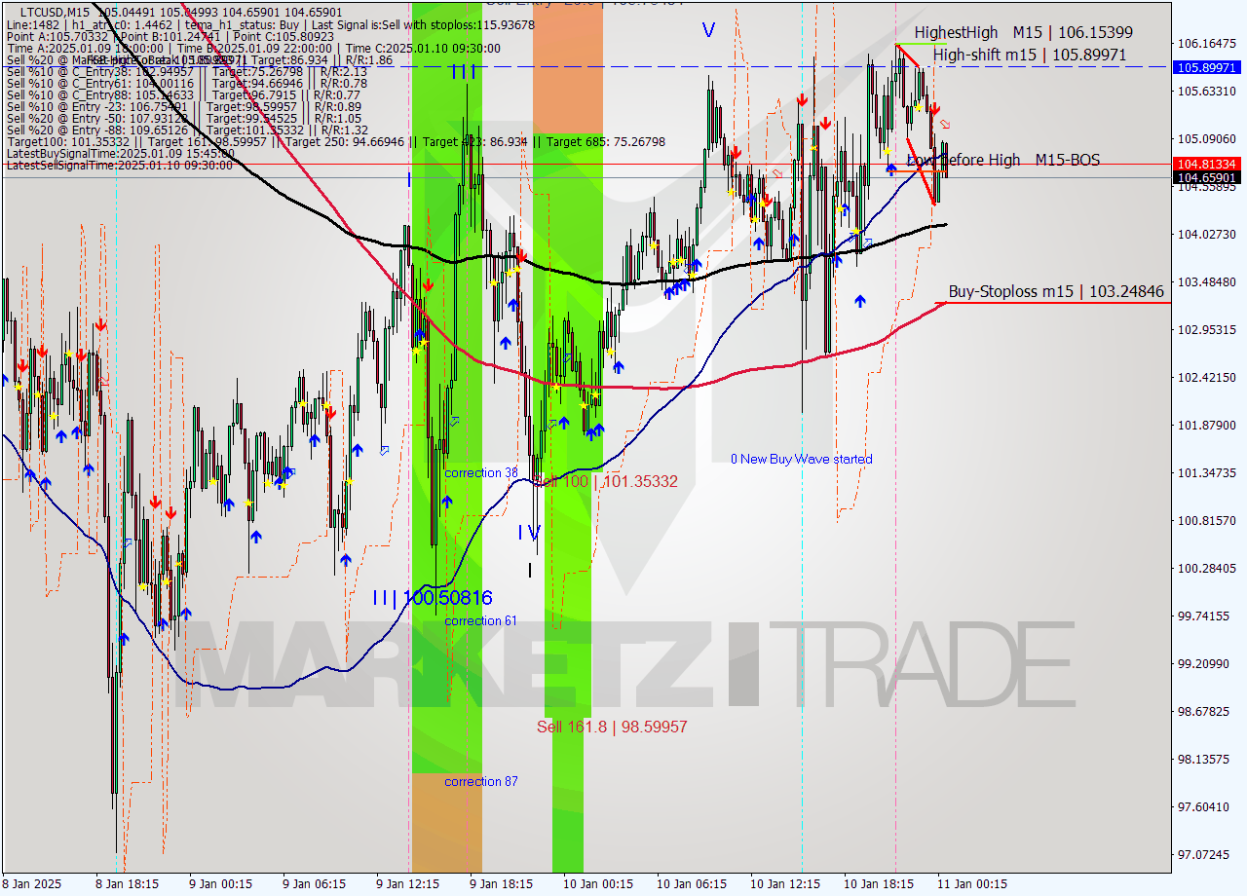Select the 'Sell %10 @ C_Entry88' row
This screenshot has width=1247, height=896.
coord(183,94)
